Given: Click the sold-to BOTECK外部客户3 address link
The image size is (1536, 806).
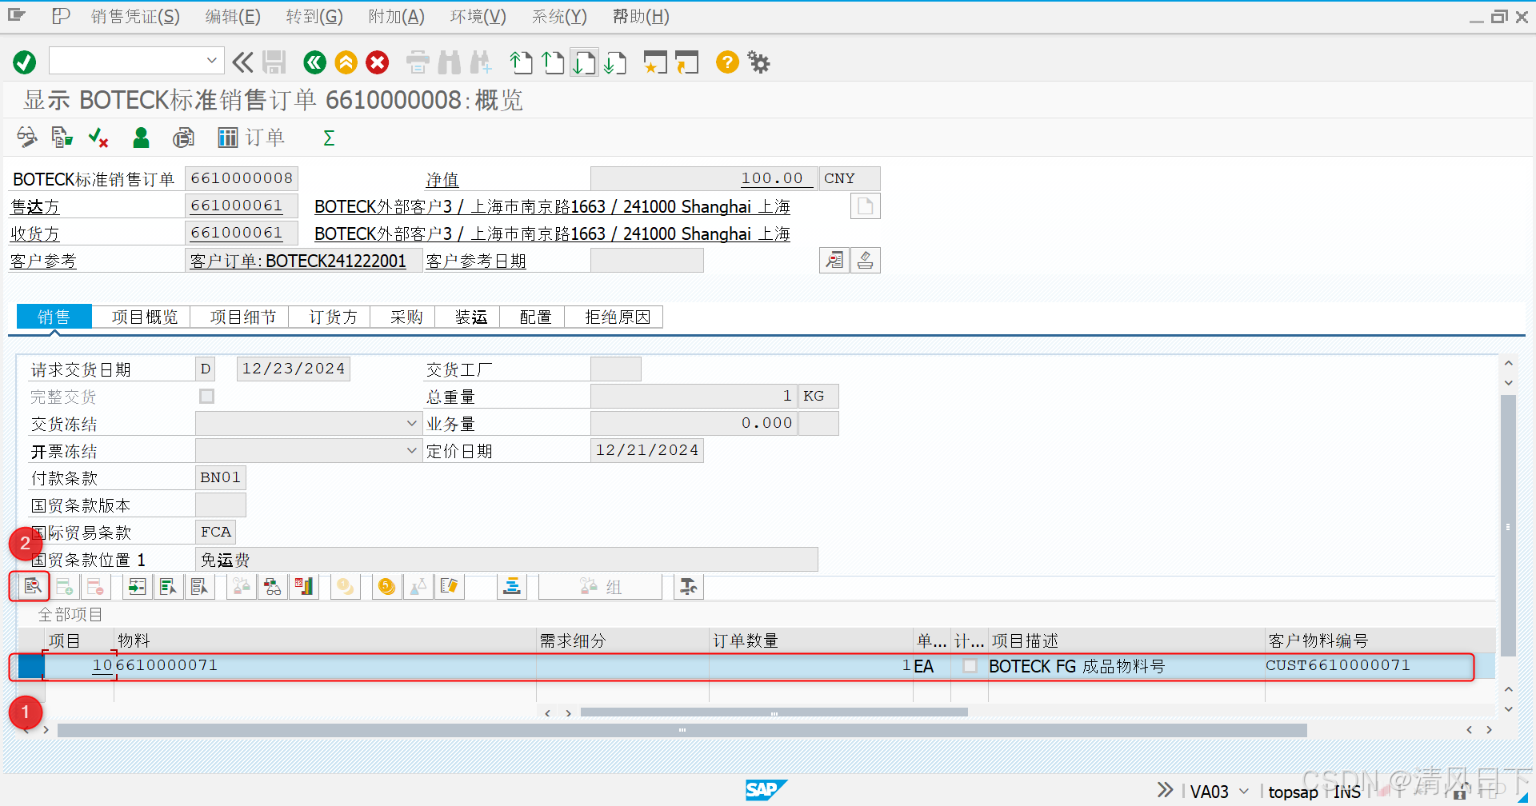Looking at the screenshot, I should [552, 207].
